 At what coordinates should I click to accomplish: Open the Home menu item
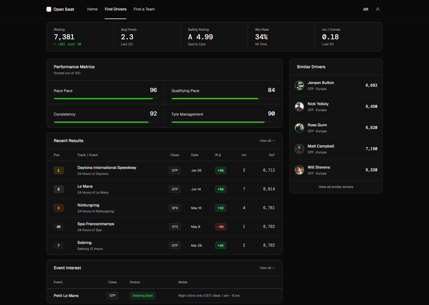[92, 9]
